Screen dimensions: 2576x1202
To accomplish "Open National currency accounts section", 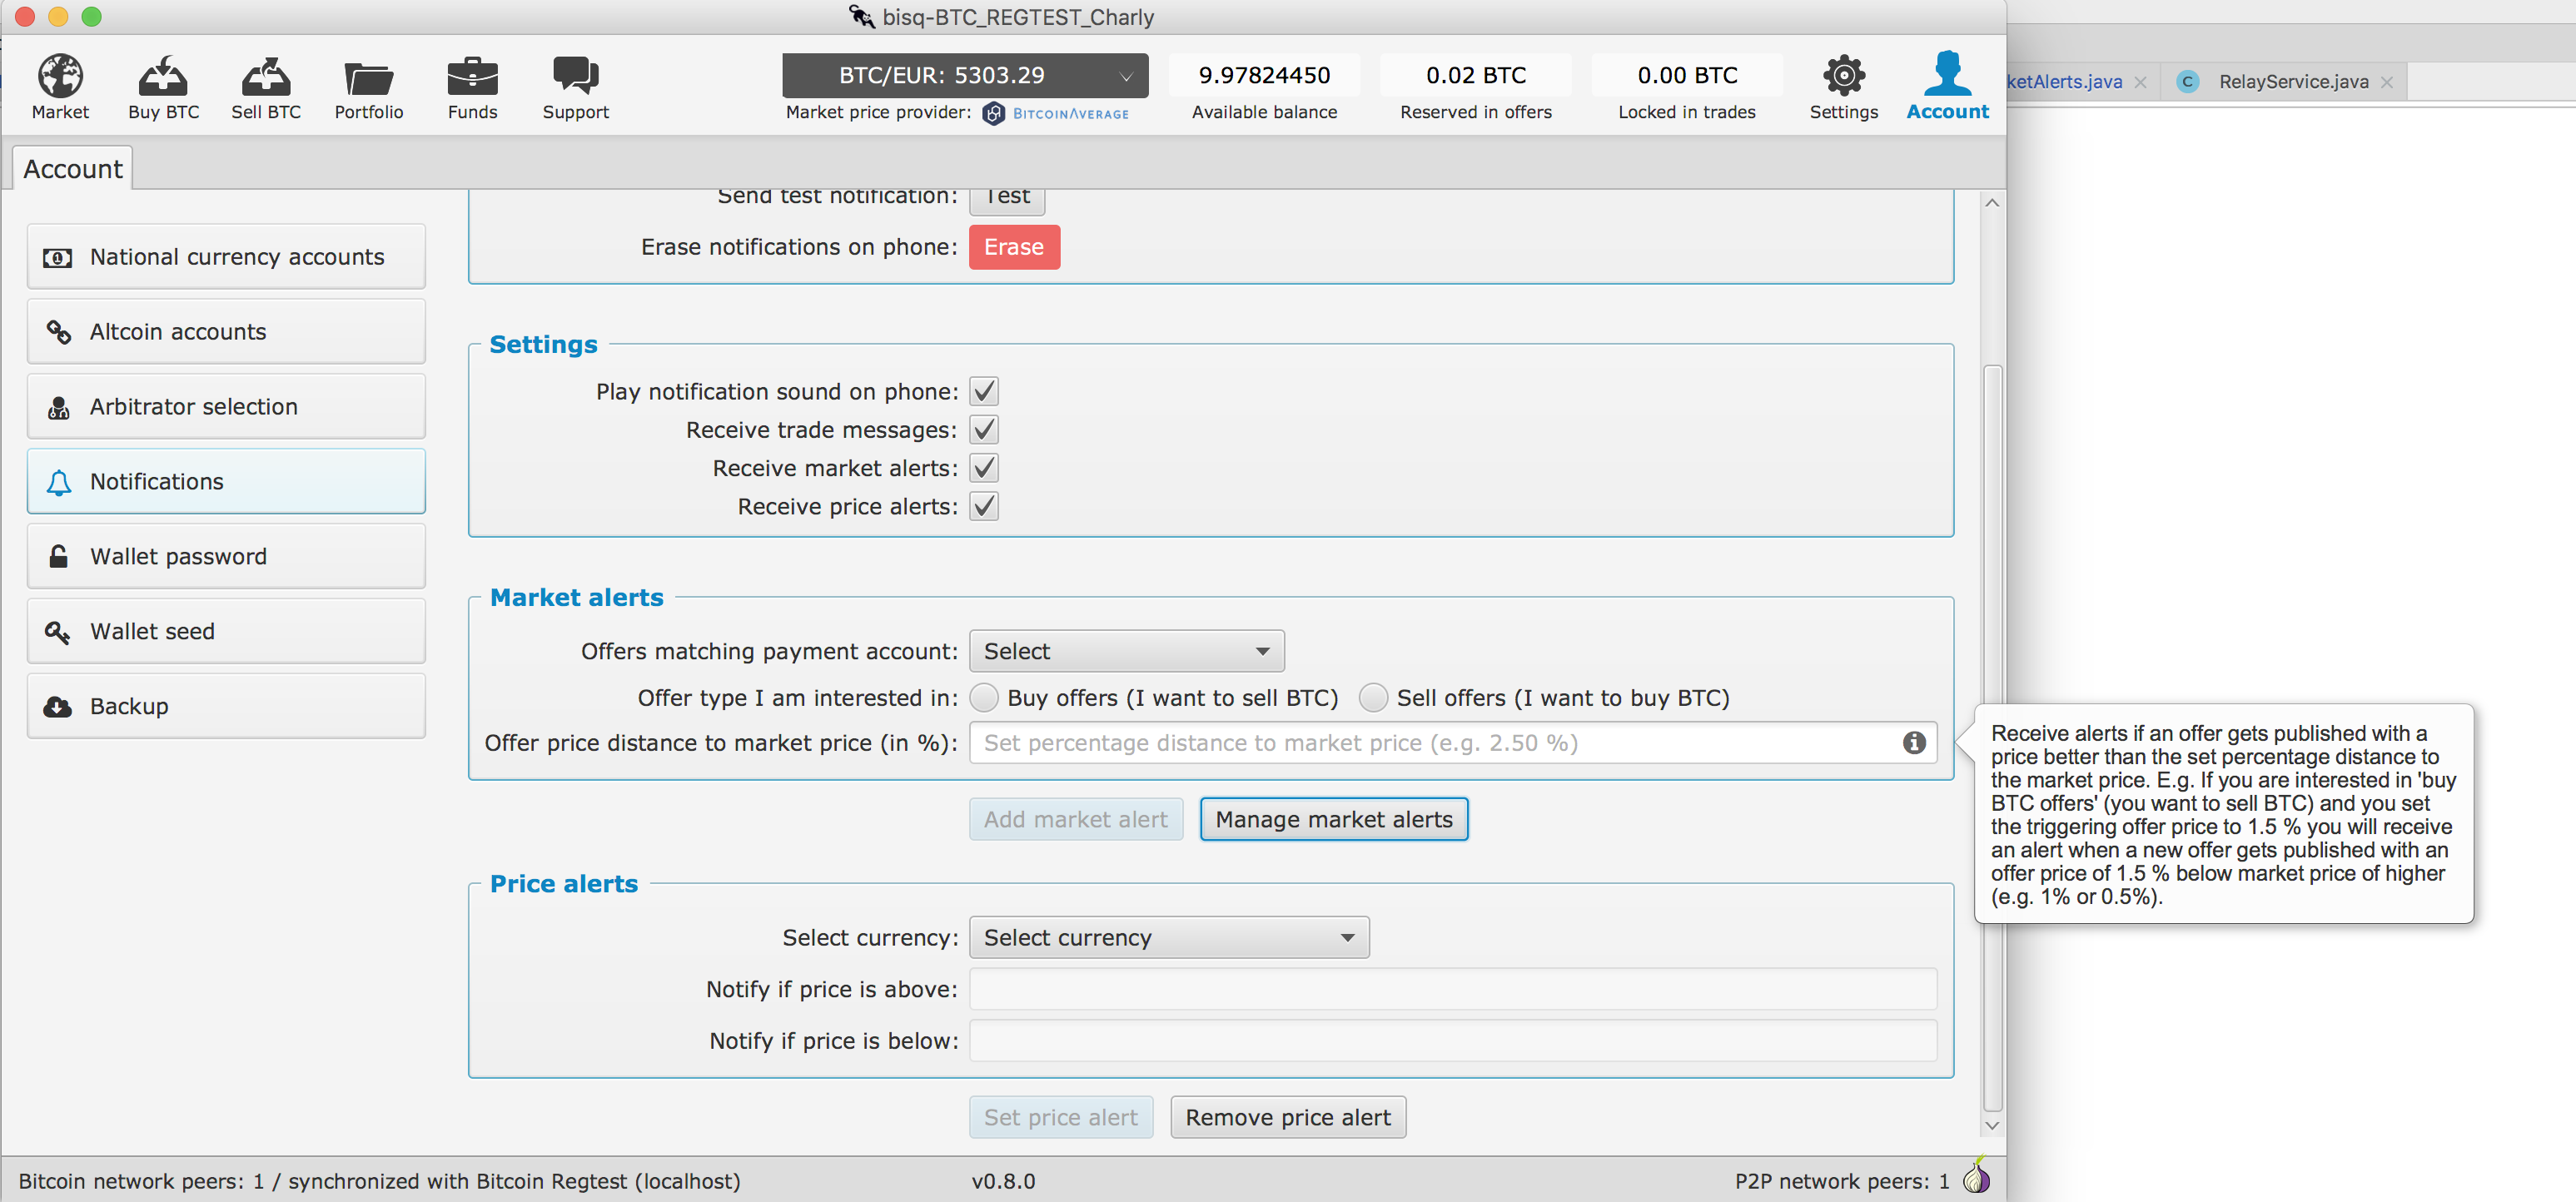I will click(x=226, y=257).
